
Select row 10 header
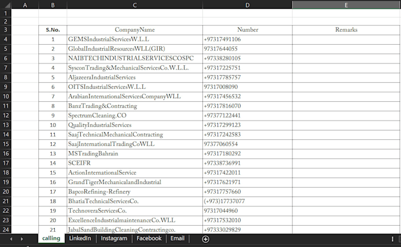pyautogui.click(x=6, y=96)
